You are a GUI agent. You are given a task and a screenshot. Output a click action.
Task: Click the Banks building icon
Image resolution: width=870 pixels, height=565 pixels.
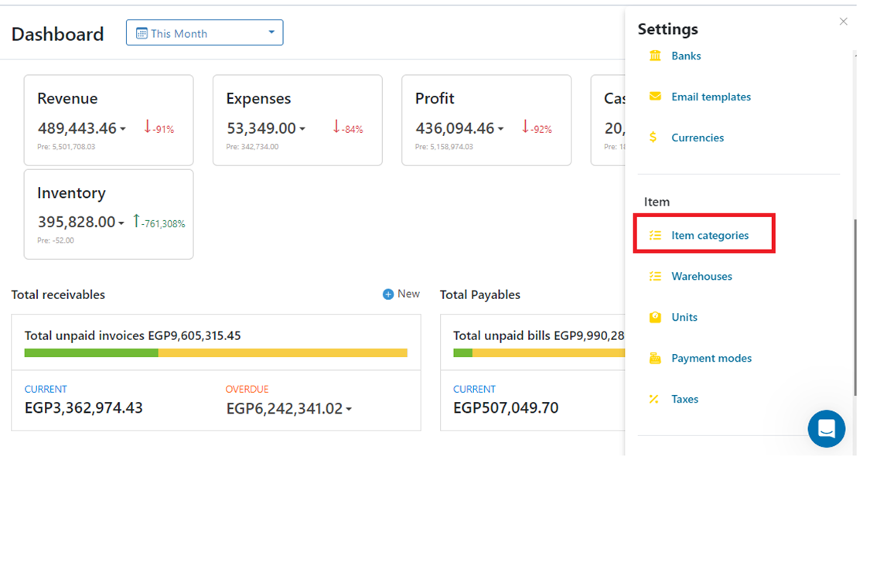[655, 56]
